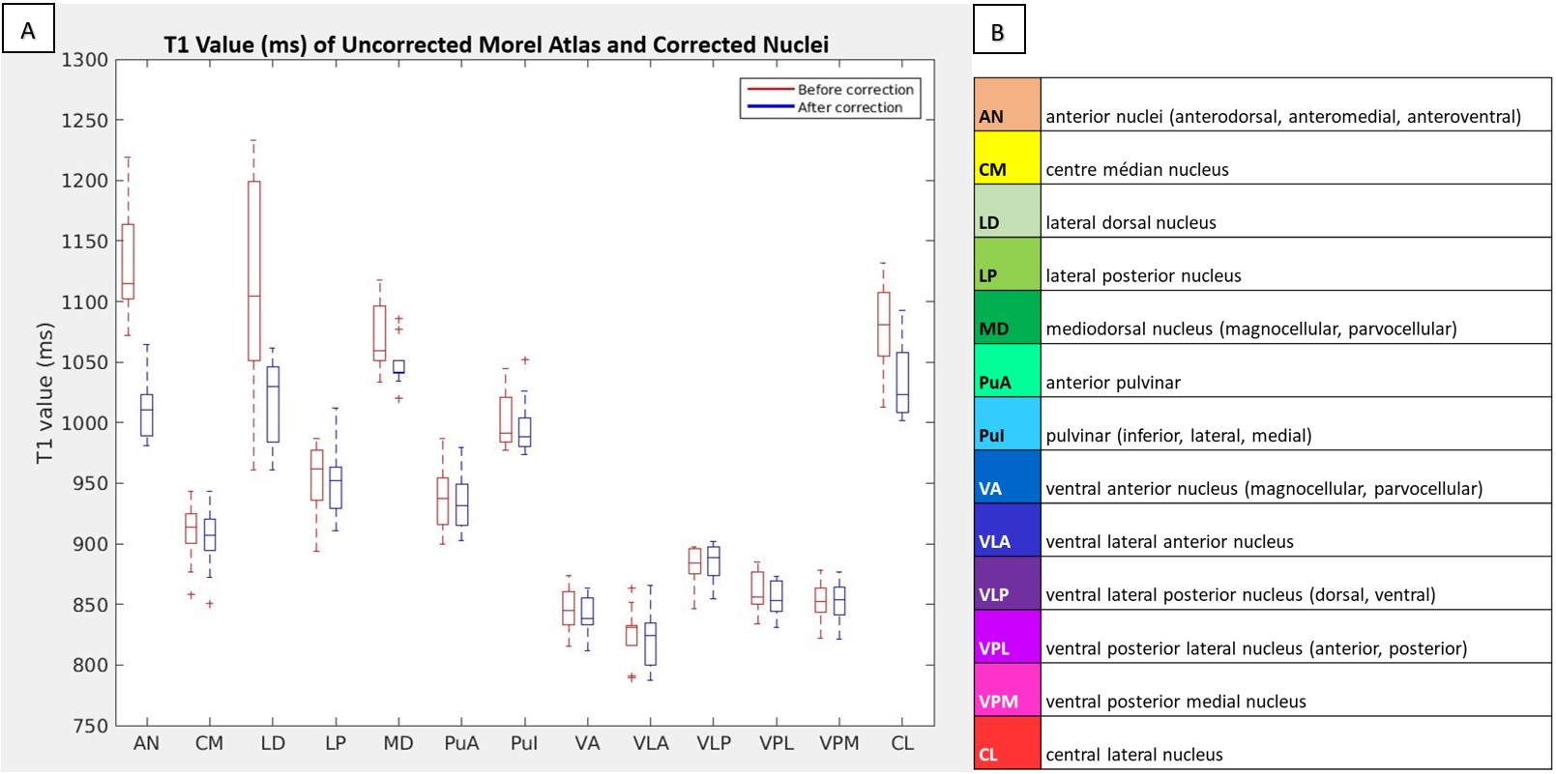
Task: Select the yellow CM color swatch
Action: pyautogui.click(x=1007, y=158)
